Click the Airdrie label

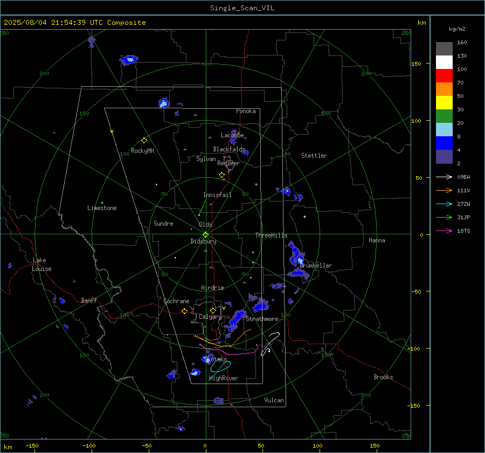212,288
